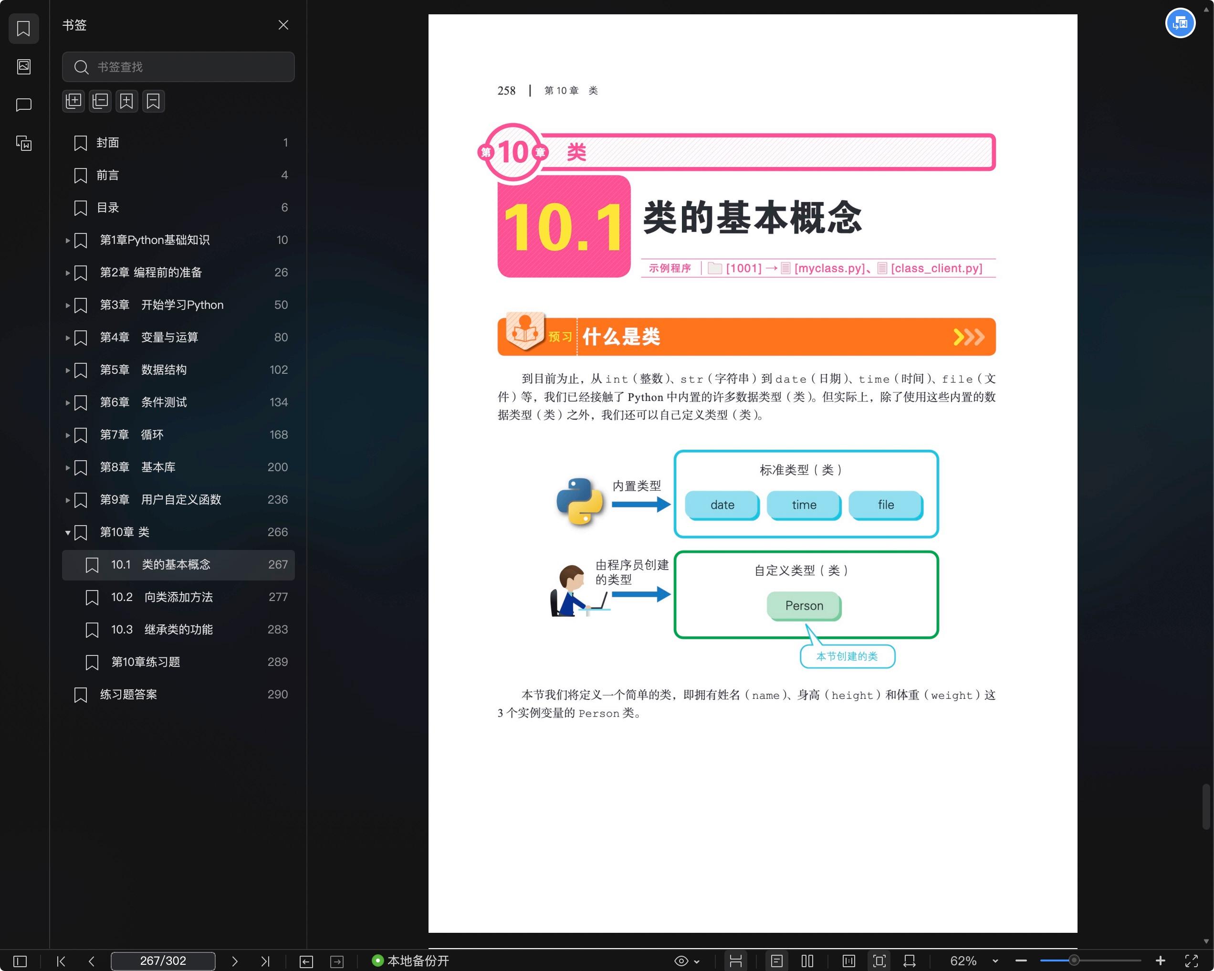Open the 目录 bookmark
This screenshot has height=971, width=1214.
pyautogui.click(x=178, y=208)
